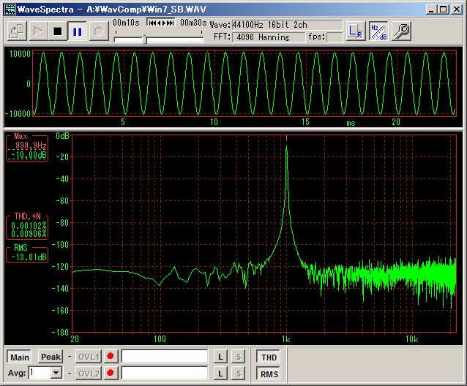Toggle the OVL2 overlay button
Image resolution: width=467 pixels, height=386 pixels.
pyautogui.click(x=89, y=374)
